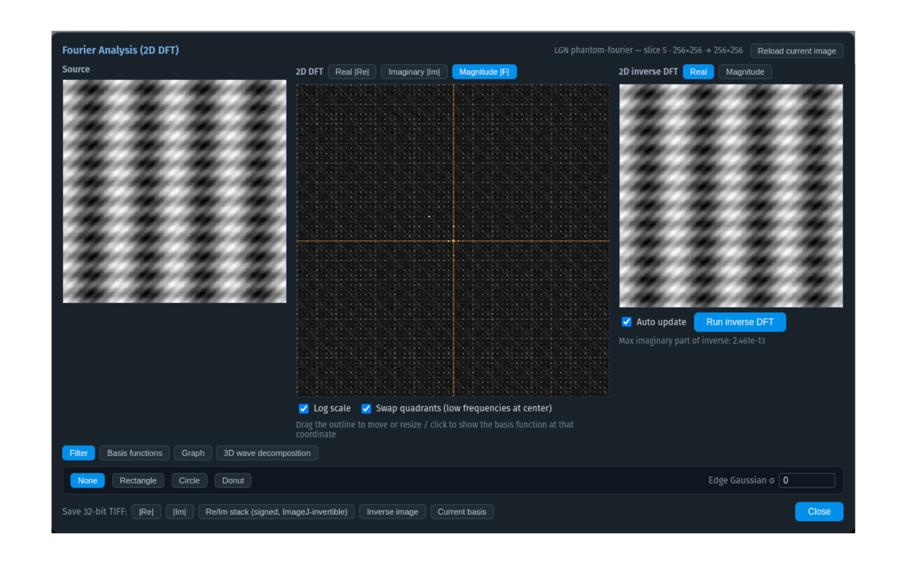Image resolution: width=905 pixels, height=563 pixels.
Task: Choose the Rectangle filter shape
Action: coord(138,481)
